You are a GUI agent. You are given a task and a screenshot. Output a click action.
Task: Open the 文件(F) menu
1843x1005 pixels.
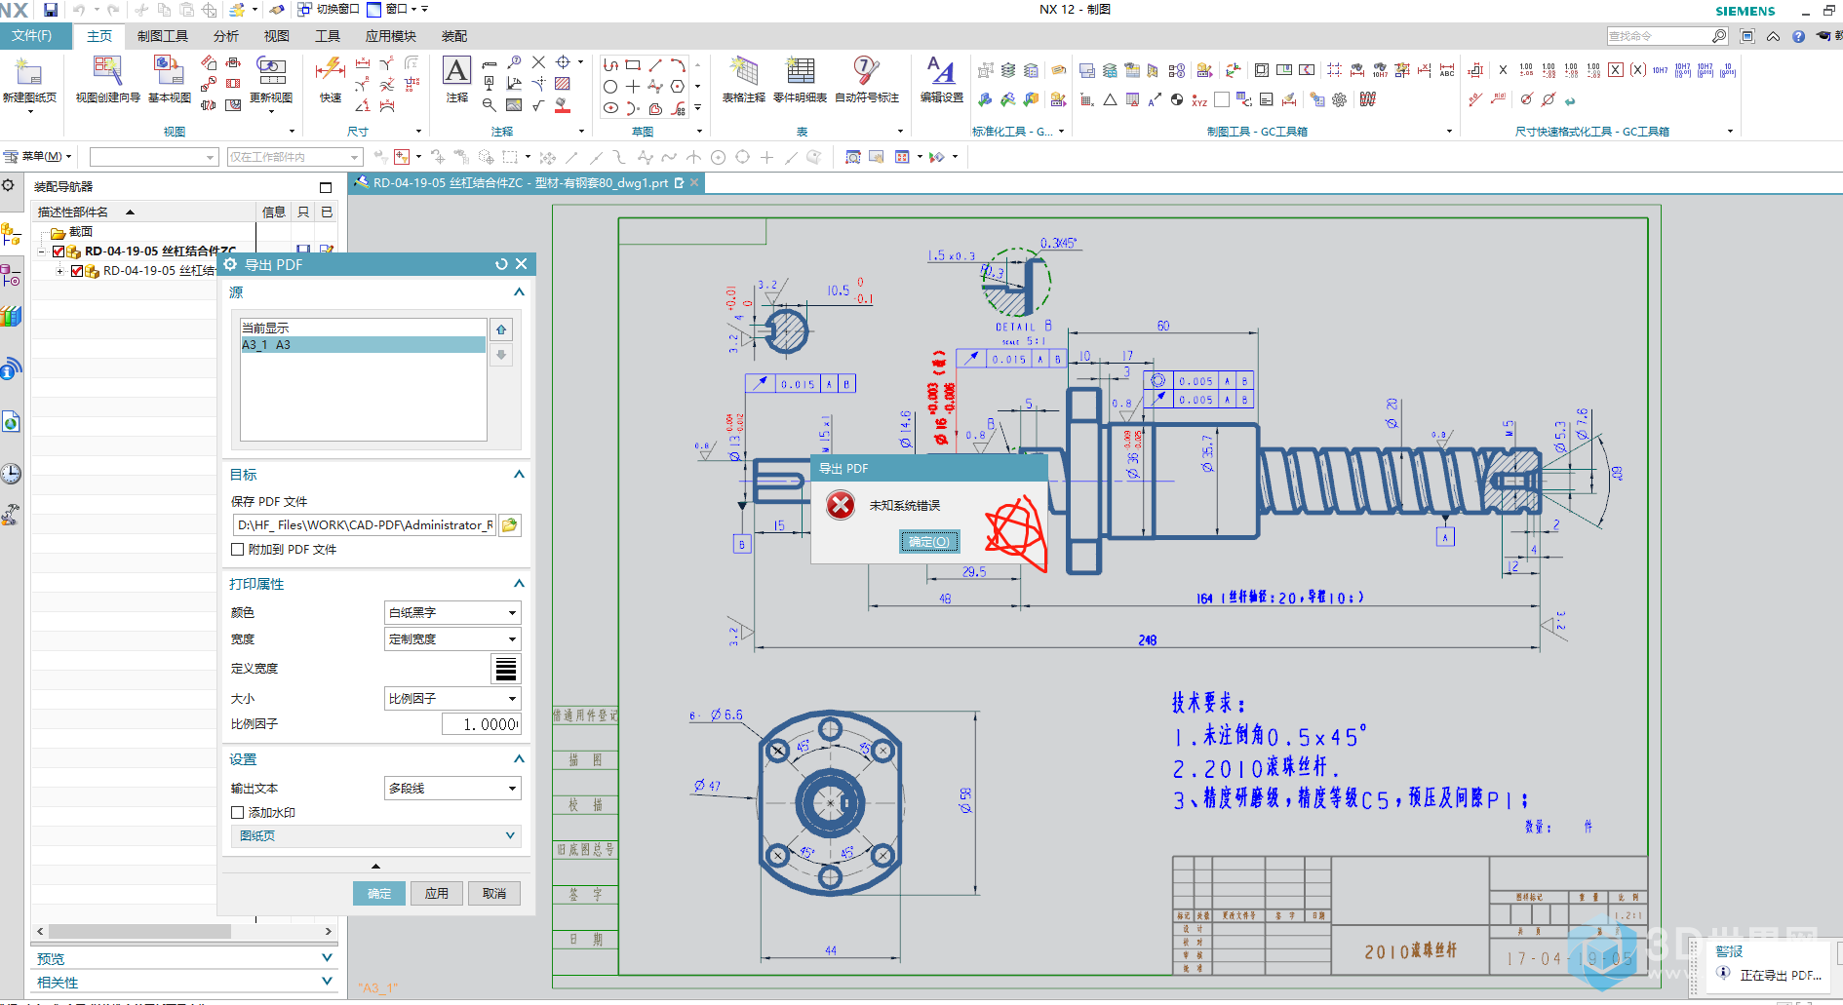tap(32, 36)
